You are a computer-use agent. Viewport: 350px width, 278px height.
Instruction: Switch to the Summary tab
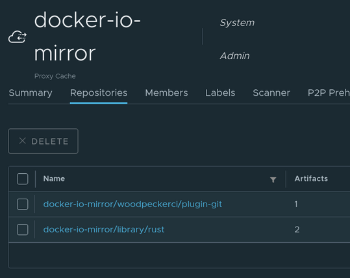coord(31,92)
